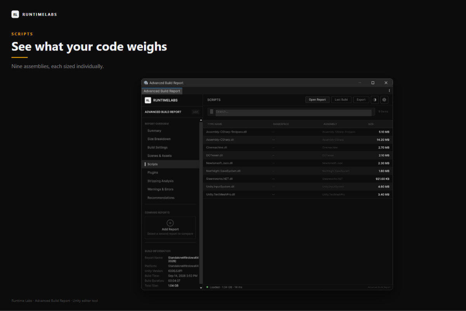Click the plus icon to add report

click(170, 223)
